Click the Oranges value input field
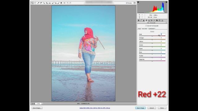The width and height of the screenshot is (198, 111). (163, 38)
